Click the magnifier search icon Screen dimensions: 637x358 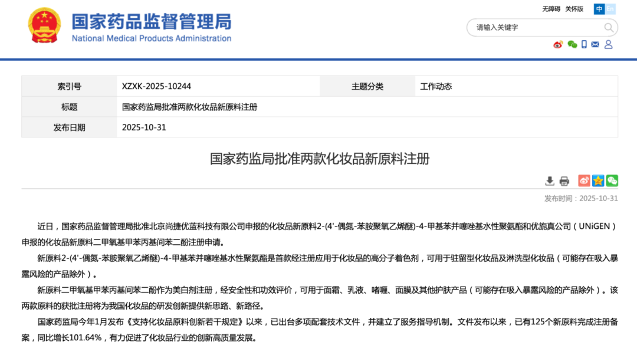[x=609, y=28]
